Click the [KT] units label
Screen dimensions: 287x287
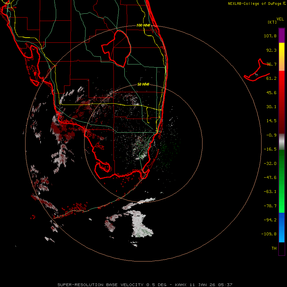[x=272, y=22]
